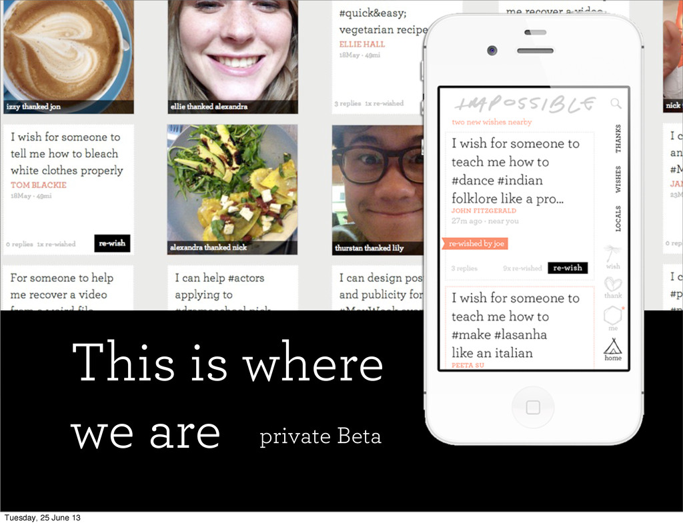
Task: Tap the re-wished by joe tag
Action: (475, 244)
